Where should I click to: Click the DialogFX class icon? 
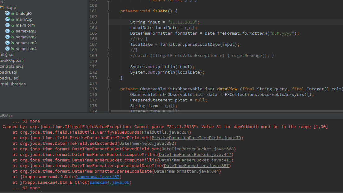(x=7, y=13)
